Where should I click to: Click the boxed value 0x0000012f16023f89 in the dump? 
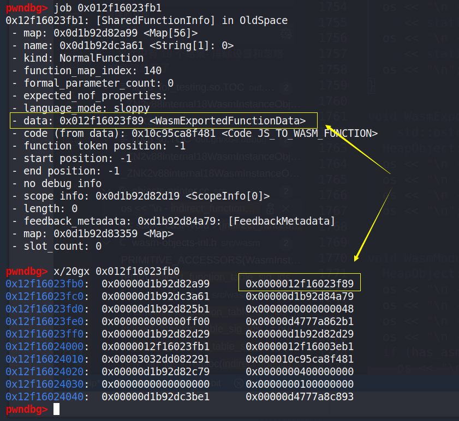click(x=300, y=284)
